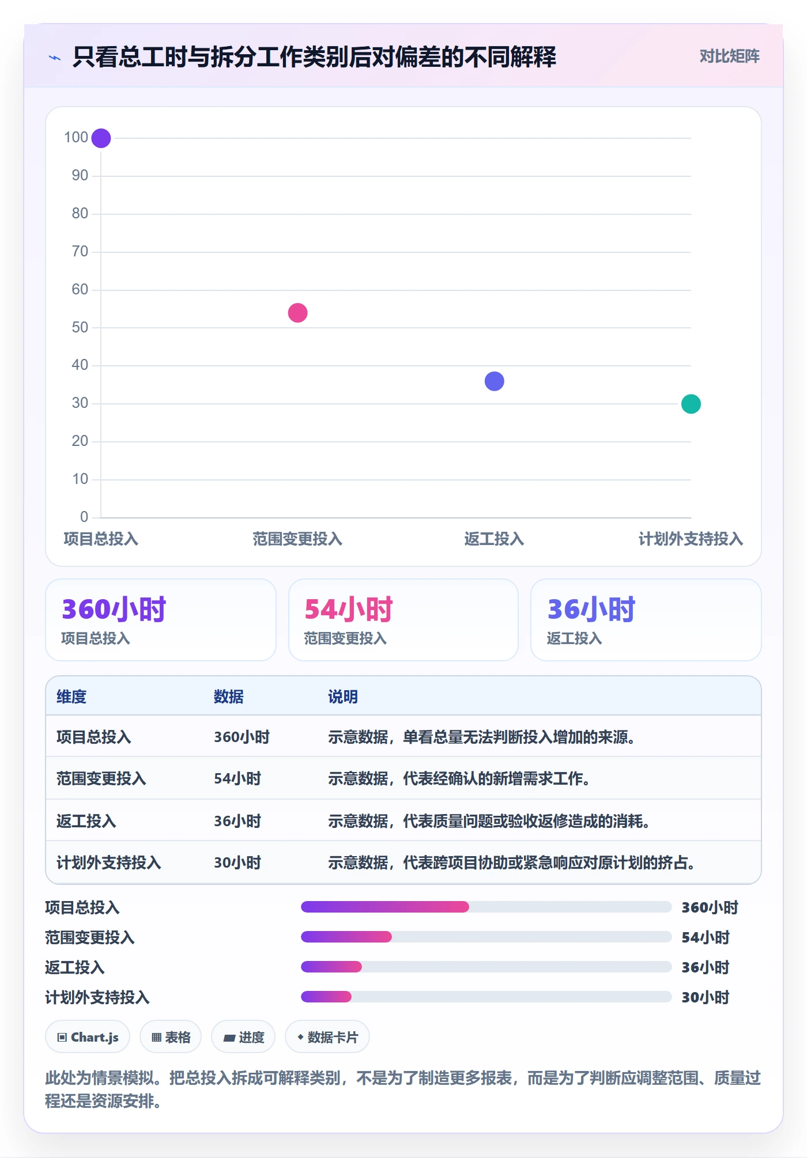Click the lightning icon beside the title
807x1158 pixels.
[55, 58]
